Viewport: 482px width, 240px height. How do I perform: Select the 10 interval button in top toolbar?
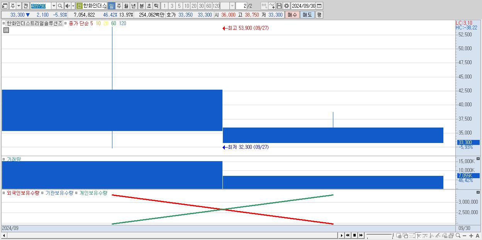(x=187, y=6)
